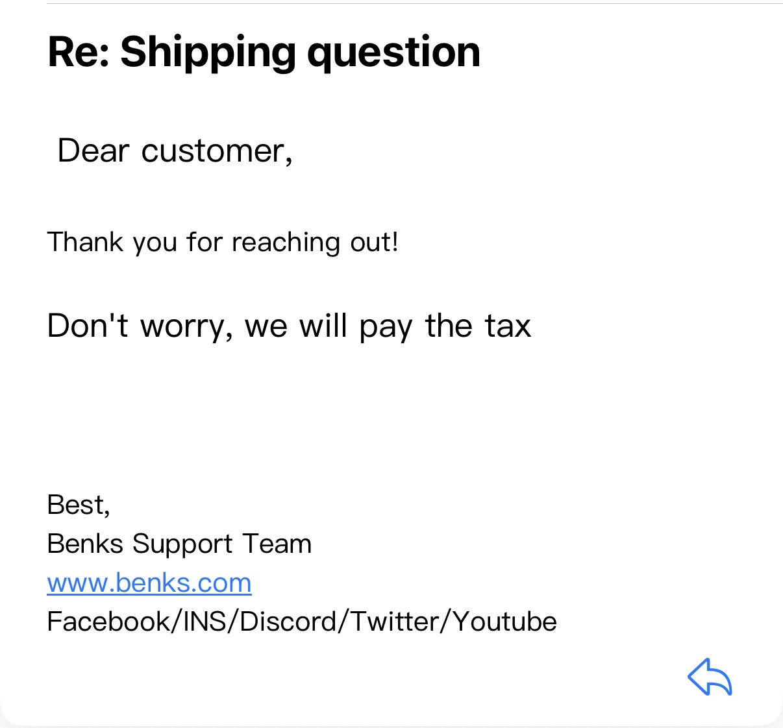Screen dimensions: 783x728
Task: Click the 'INS' text in the signature
Action: click(x=205, y=622)
